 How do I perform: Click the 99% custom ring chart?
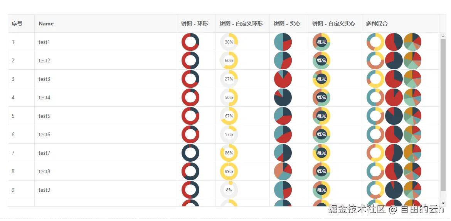(229, 171)
